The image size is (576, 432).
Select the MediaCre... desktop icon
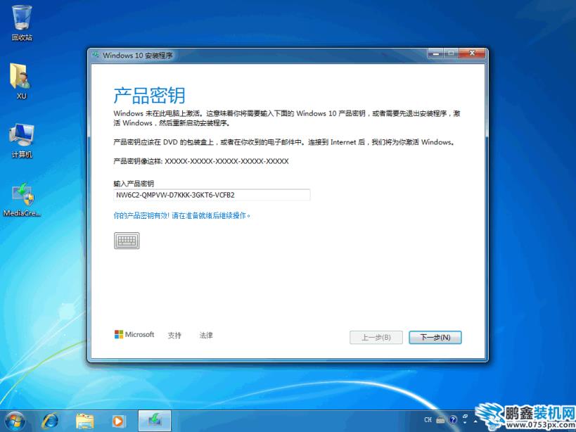pyautogui.click(x=22, y=200)
